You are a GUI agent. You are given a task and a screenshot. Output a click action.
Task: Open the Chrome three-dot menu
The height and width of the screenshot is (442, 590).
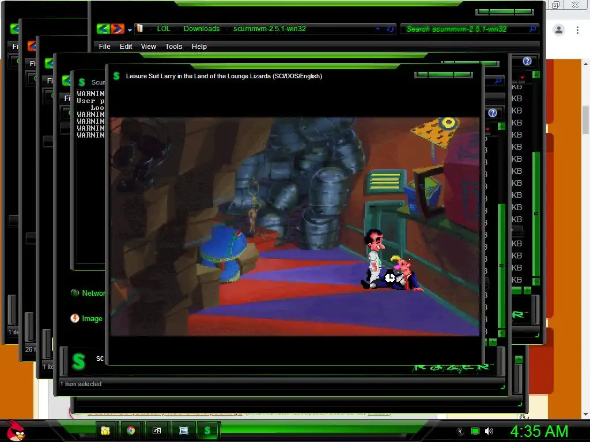click(x=577, y=30)
